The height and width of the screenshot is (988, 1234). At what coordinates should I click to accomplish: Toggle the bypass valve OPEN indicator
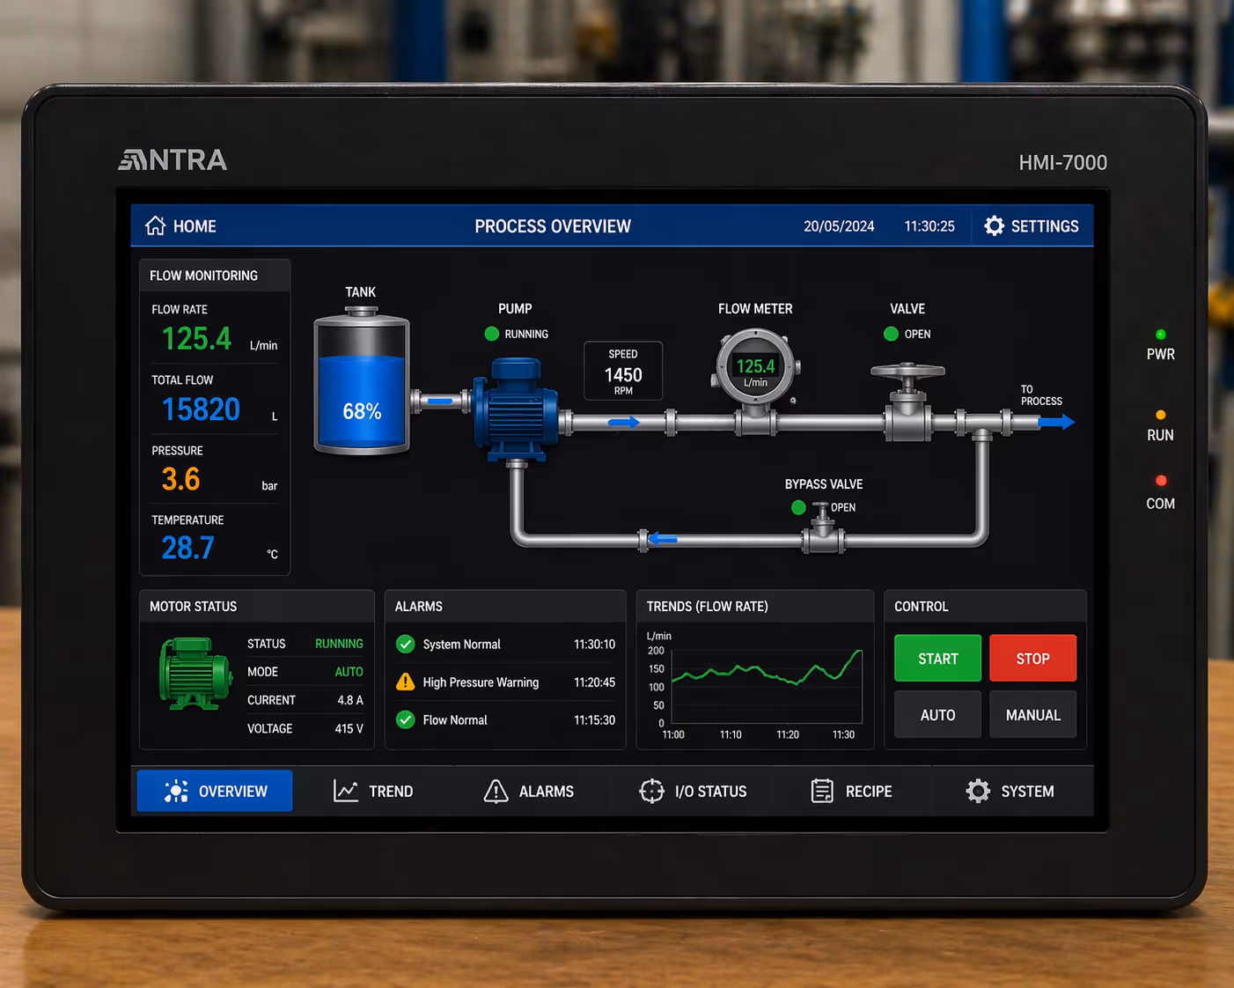point(798,507)
